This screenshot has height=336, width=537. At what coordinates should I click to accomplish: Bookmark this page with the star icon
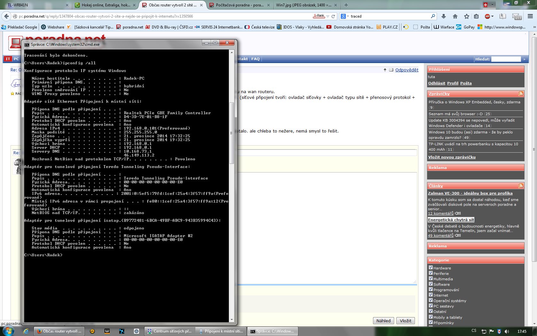(x=467, y=16)
